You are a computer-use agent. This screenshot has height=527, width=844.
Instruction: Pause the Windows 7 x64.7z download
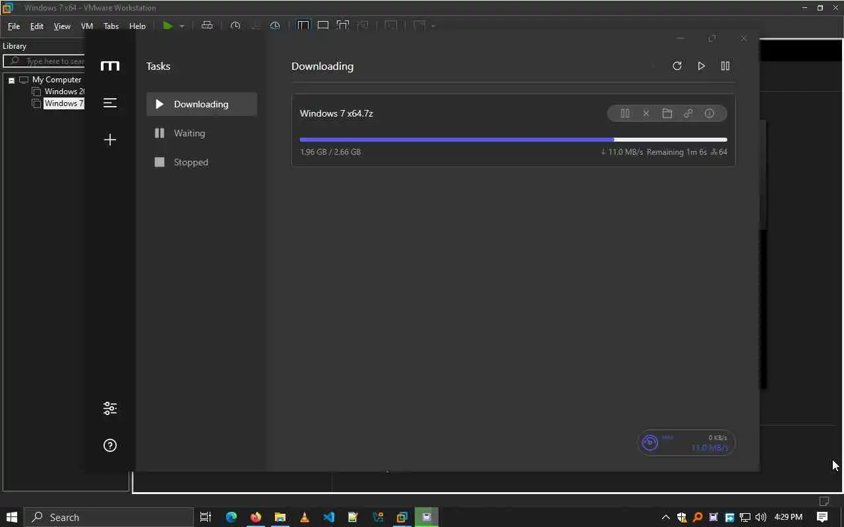625,113
